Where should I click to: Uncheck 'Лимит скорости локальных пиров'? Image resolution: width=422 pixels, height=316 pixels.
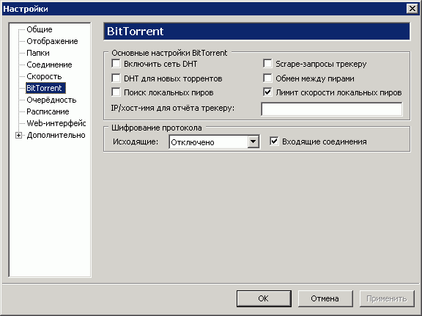point(267,92)
